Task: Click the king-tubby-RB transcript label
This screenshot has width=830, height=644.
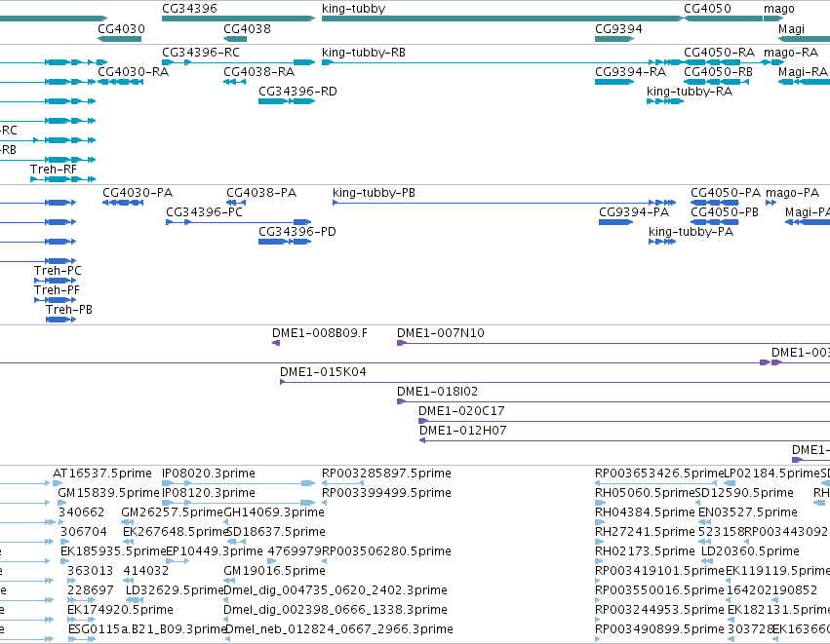Action: pyautogui.click(x=364, y=53)
